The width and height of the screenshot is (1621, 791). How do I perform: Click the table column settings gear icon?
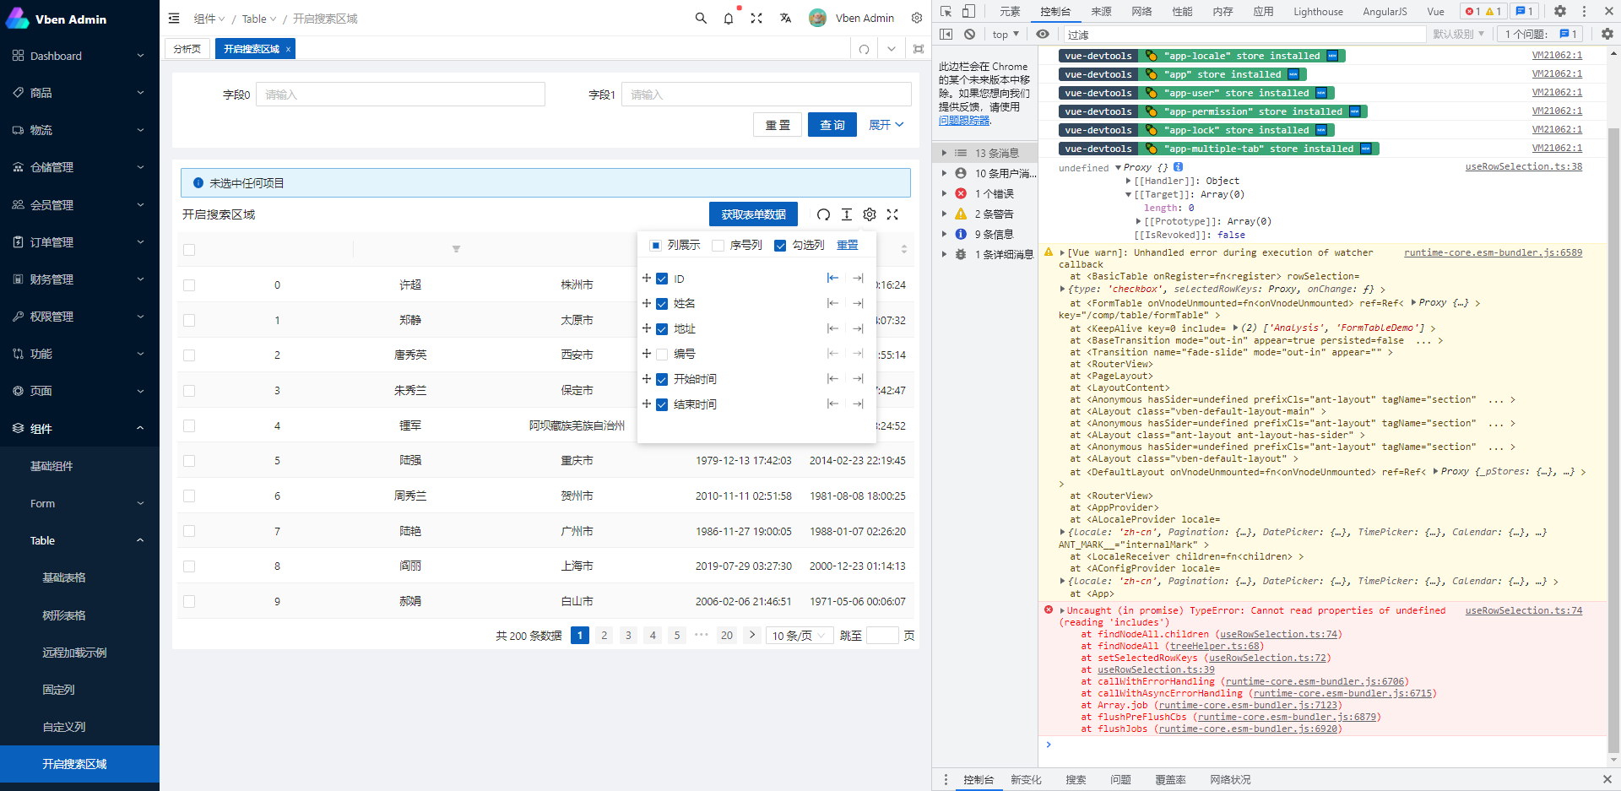click(x=870, y=214)
